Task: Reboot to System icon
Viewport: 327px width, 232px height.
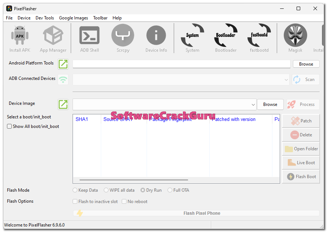Action: pyautogui.click(x=192, y=36)
